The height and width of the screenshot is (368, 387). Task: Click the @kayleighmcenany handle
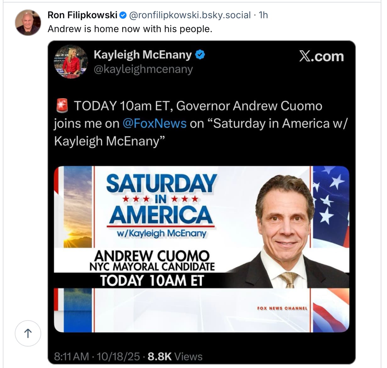[143, 69]
